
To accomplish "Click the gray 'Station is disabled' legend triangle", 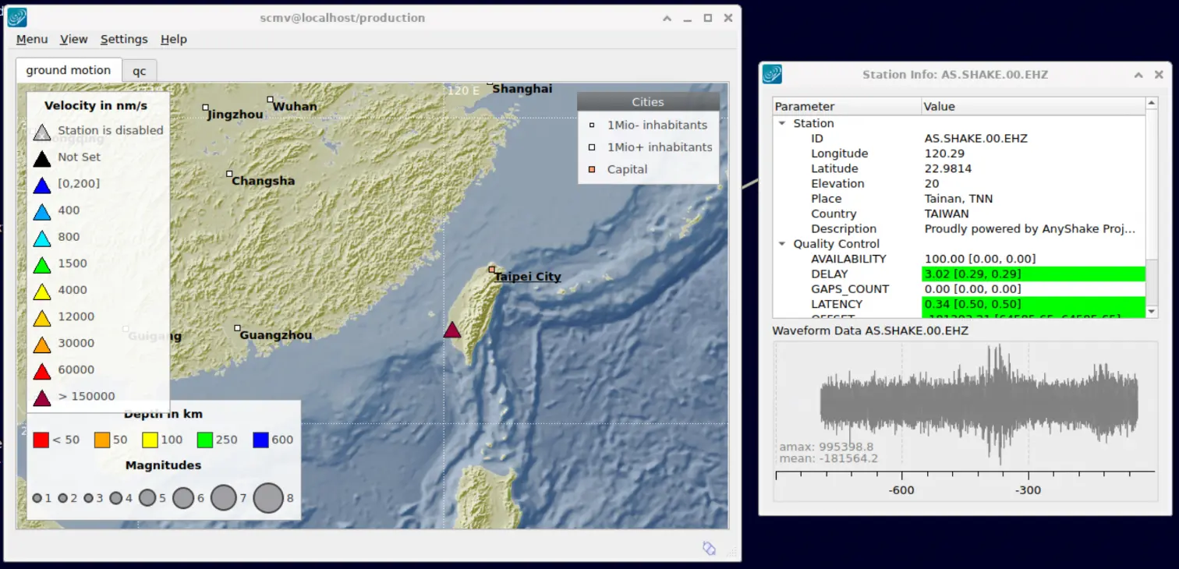I will [42, 131].
